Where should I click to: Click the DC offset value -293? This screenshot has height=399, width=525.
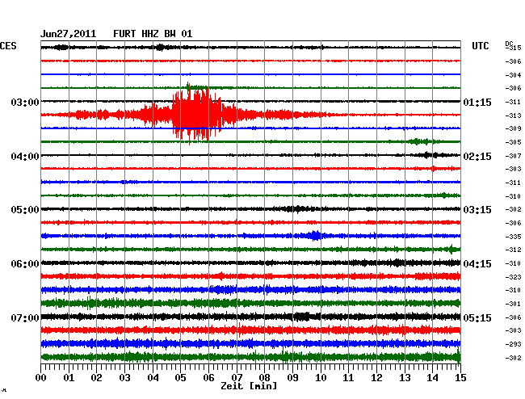(513, 344)
